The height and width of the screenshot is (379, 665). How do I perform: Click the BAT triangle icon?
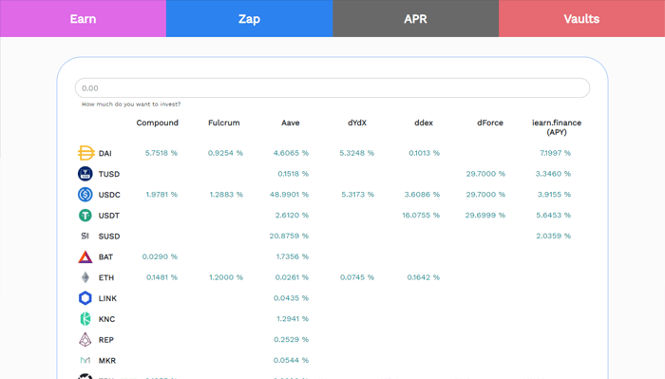85,256
